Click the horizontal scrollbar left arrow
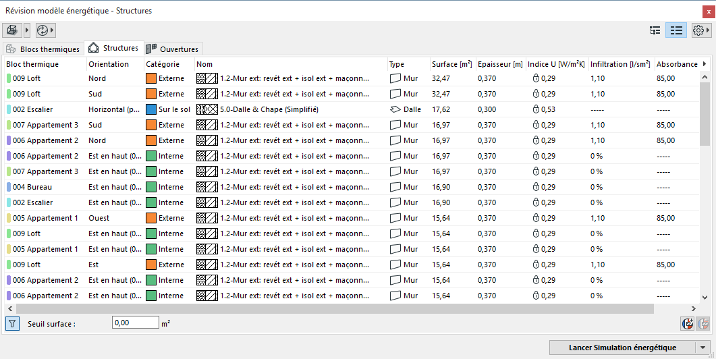Viewport: 716px width, 359px height. point(10,309)
